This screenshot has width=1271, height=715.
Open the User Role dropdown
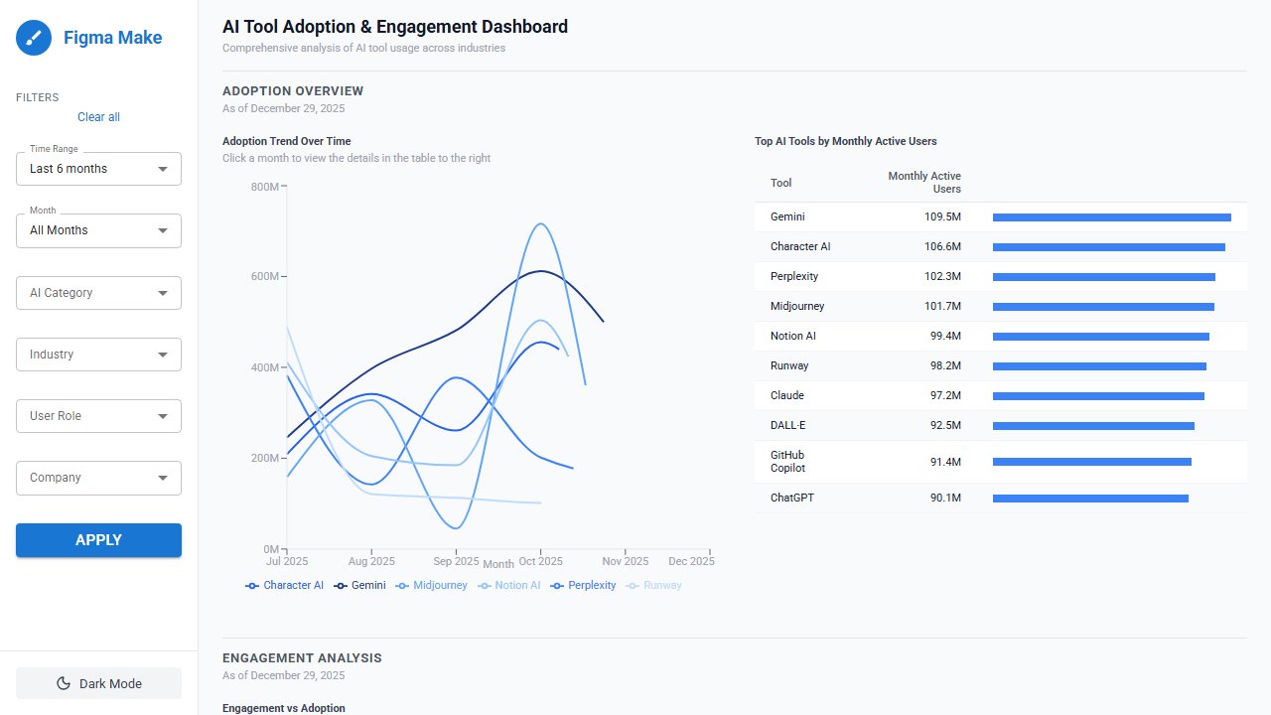(x=98, y=416)
